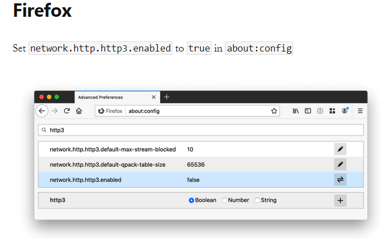
Task: Click the true code text in instructions
Action: pyautogui.click(x=199, y=48)
